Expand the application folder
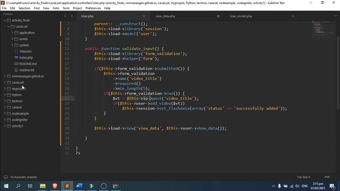The image size is (340, 191). click(x=12, y=33)
